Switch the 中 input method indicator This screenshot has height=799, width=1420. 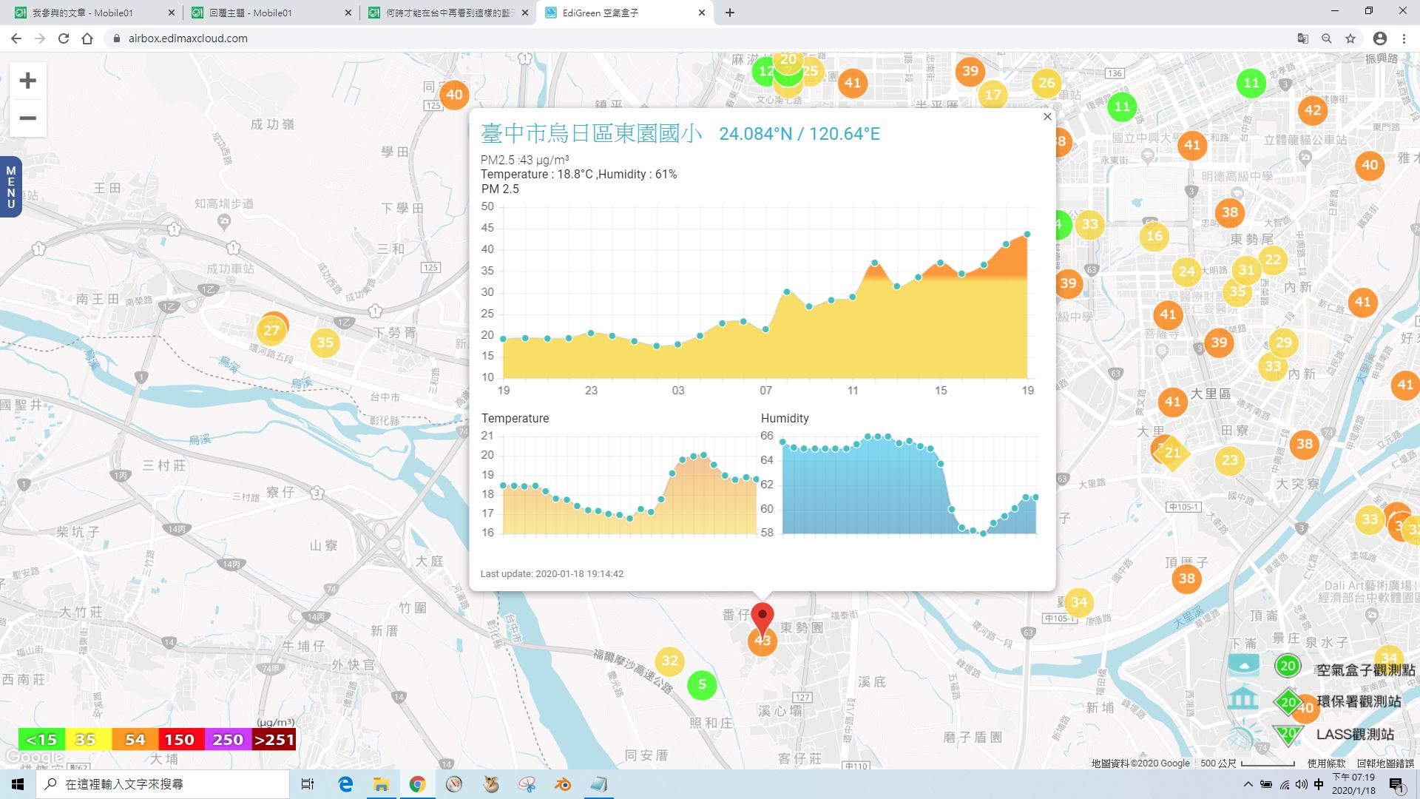coord(1319,784)
